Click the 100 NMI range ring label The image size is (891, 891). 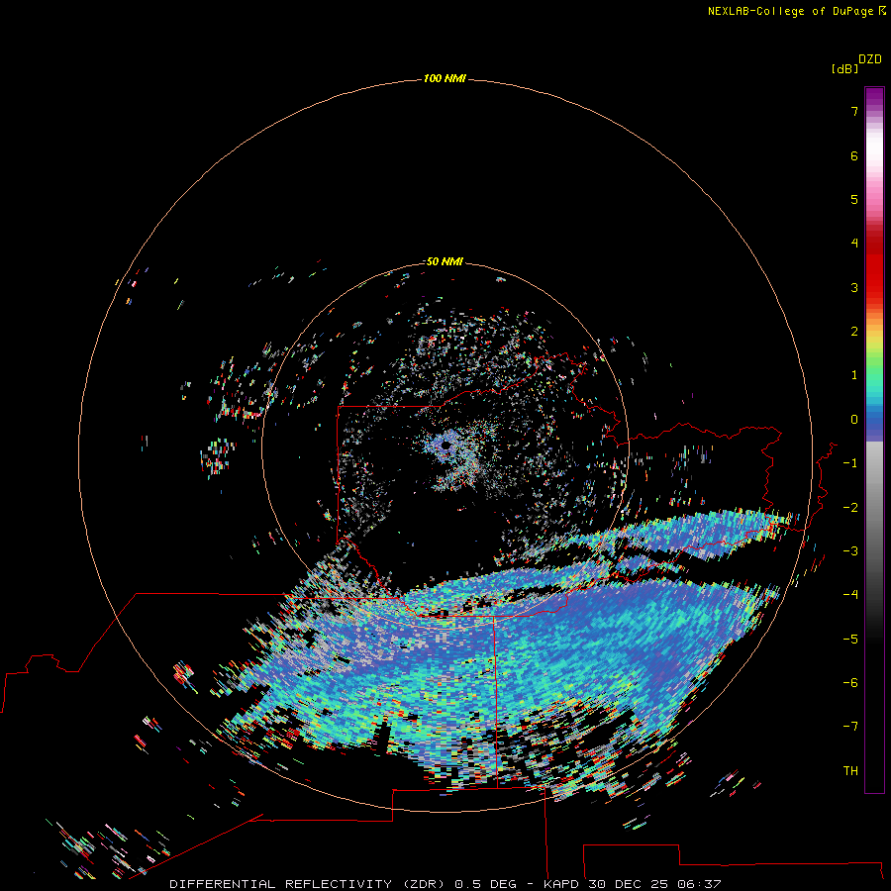[445, 78]
